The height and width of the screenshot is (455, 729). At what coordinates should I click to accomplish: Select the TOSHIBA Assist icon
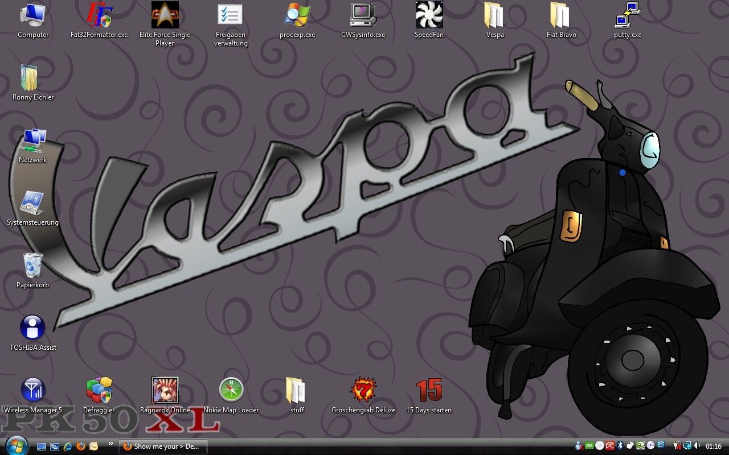(32, 328)
